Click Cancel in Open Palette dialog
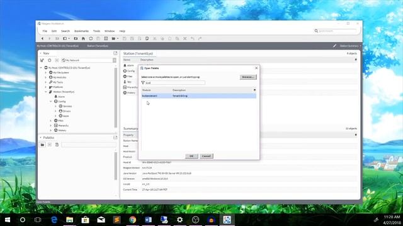Screen dimensions: 403x226 [x=207, y=156]
